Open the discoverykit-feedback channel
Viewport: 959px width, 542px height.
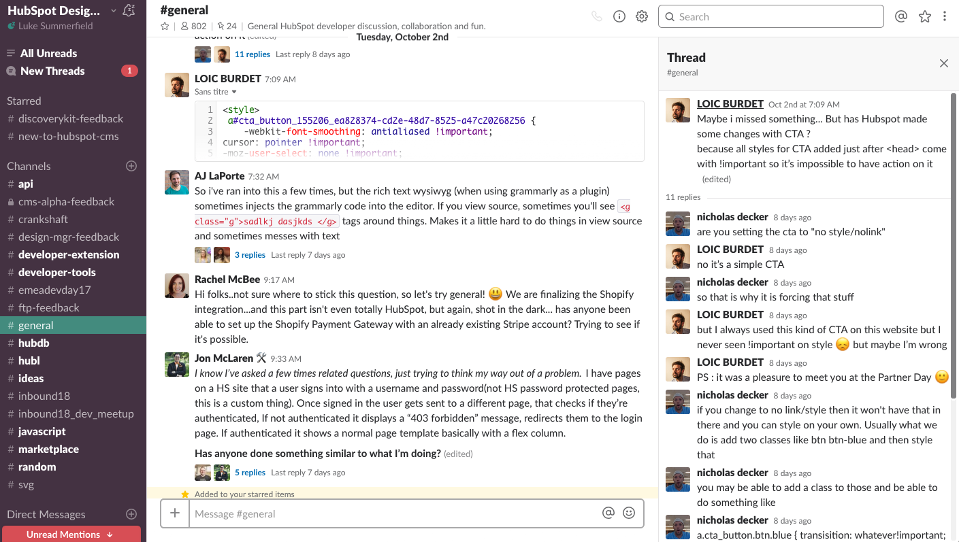pos(73,118)
